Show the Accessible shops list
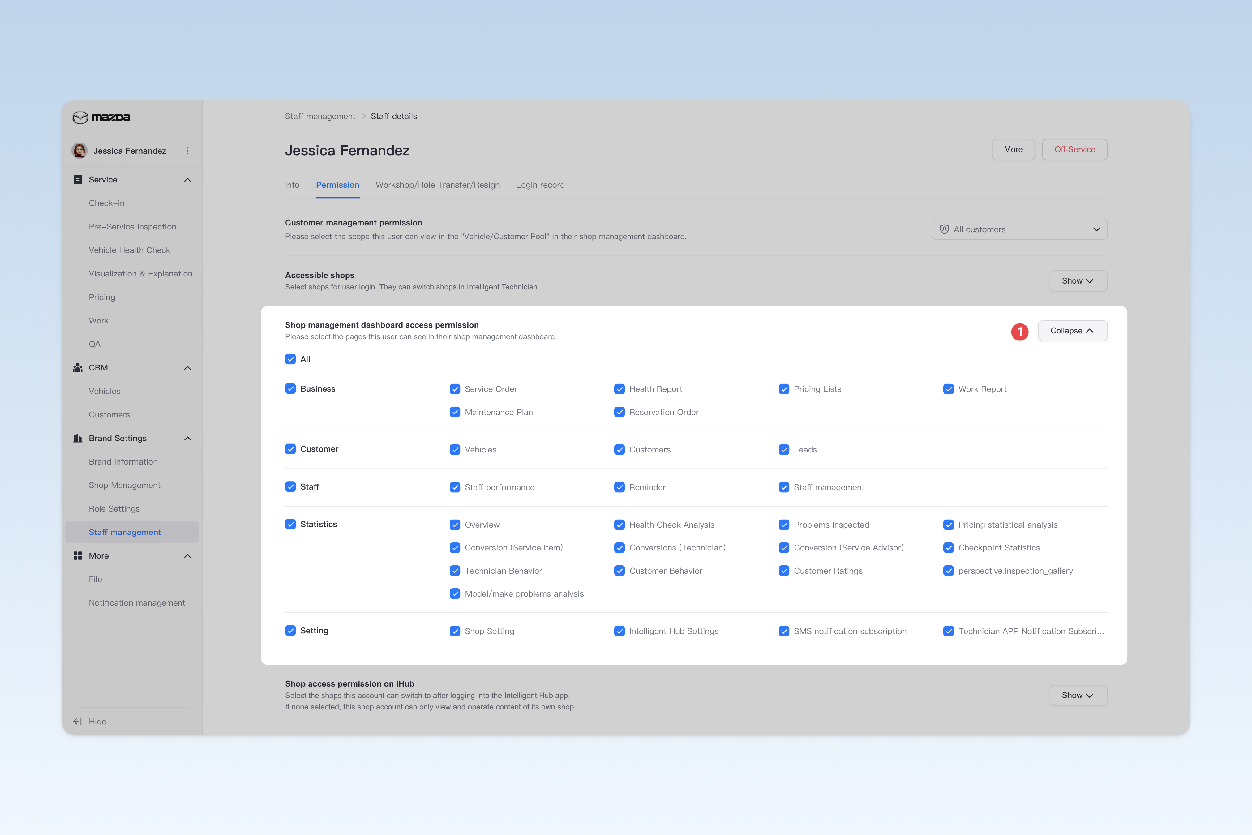 coord(1078,280)
